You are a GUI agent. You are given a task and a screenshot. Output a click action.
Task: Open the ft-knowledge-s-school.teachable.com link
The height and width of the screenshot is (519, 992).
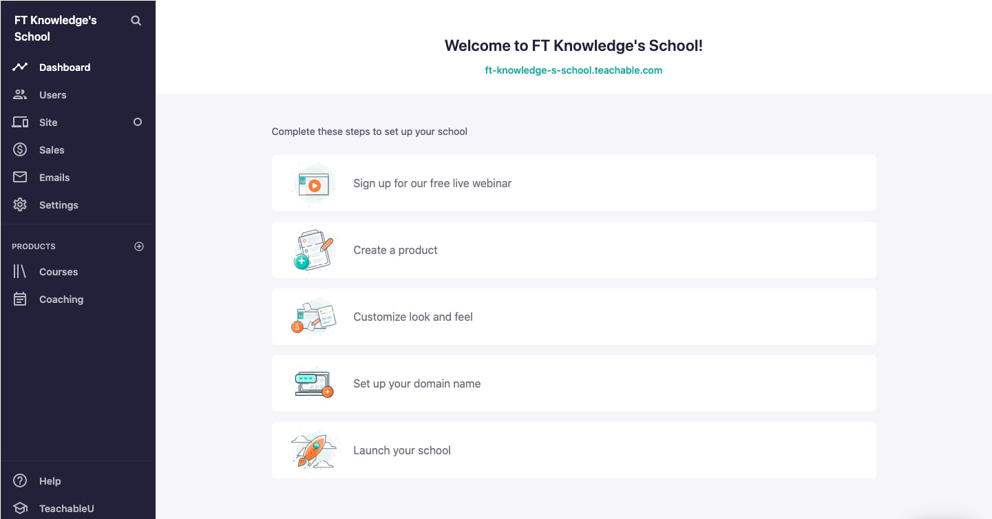point(573,70)
